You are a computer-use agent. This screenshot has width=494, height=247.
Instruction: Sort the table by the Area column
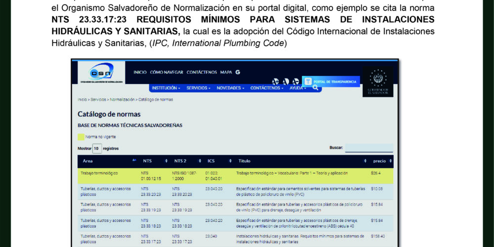click(107, 161)
